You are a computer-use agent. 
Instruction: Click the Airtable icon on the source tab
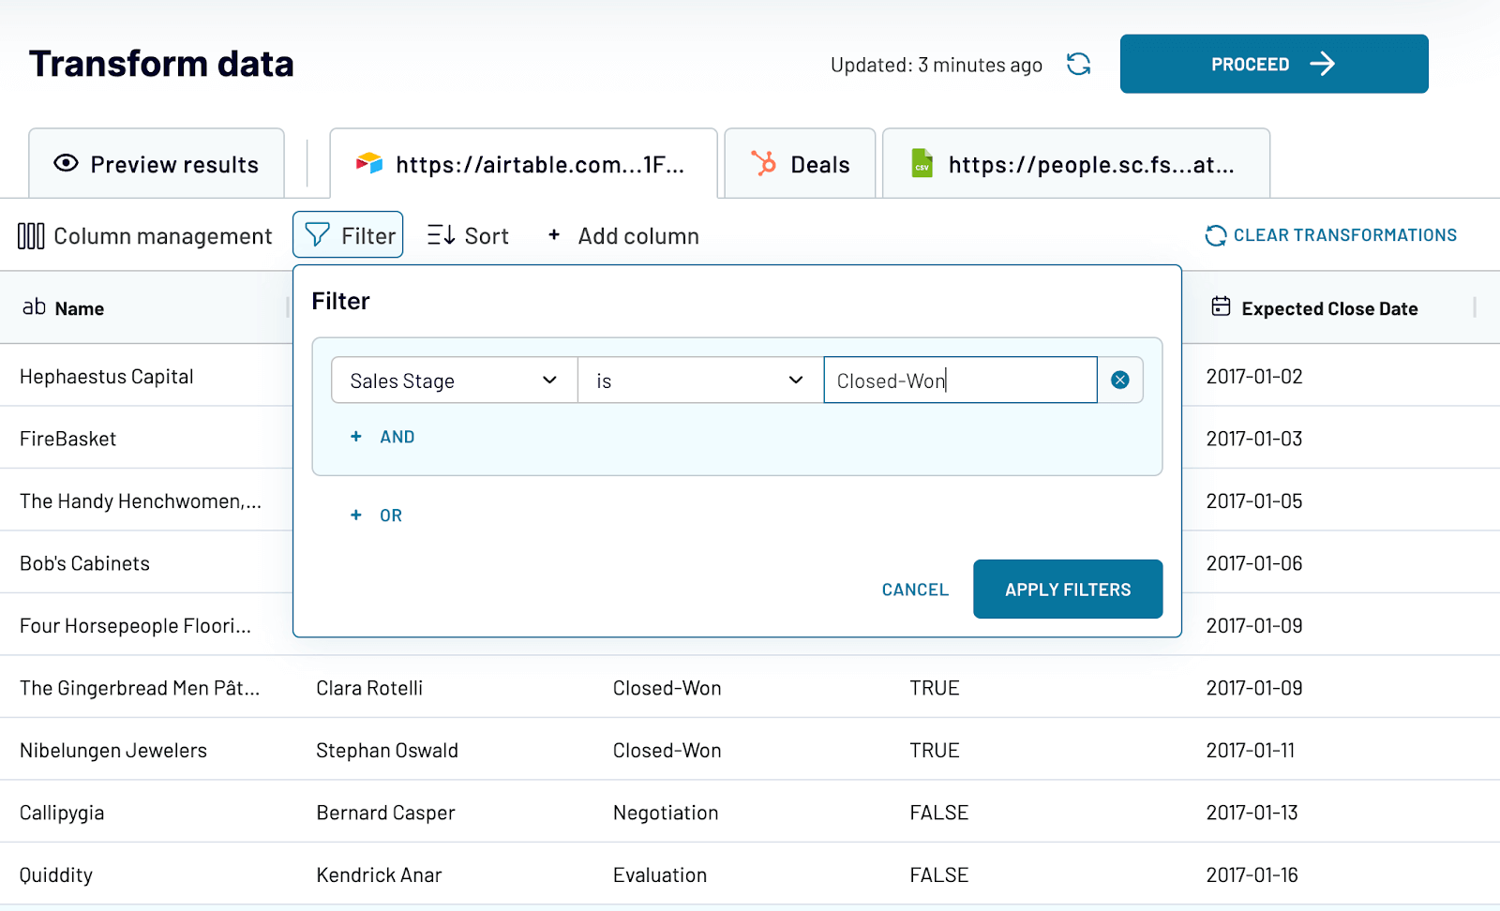point(369,163)
